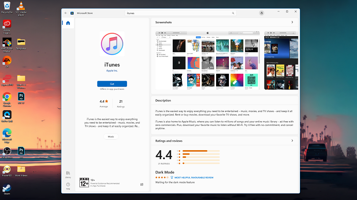357x200 pixels.
Task: Expand Ratings and reviews with chevron
Action: (x=292, y=141)
